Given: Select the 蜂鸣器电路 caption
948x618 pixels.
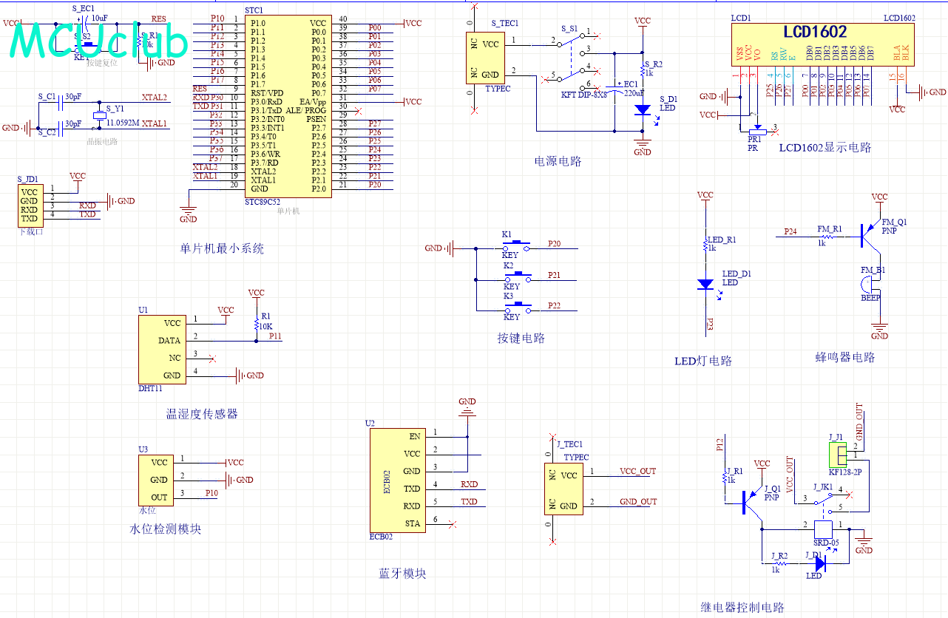Looking at the screenshot, I should (845, 357).
